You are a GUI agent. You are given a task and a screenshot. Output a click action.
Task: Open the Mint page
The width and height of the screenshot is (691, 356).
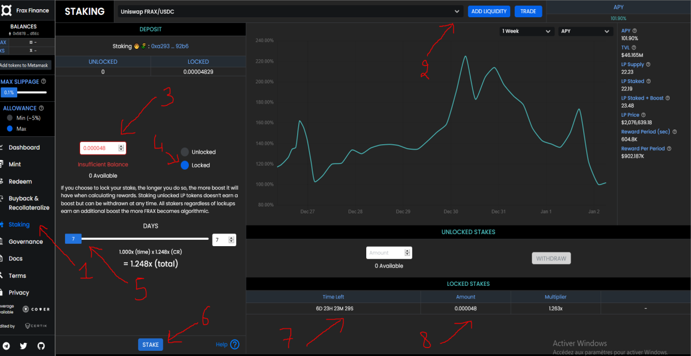[x=15, y=164]
